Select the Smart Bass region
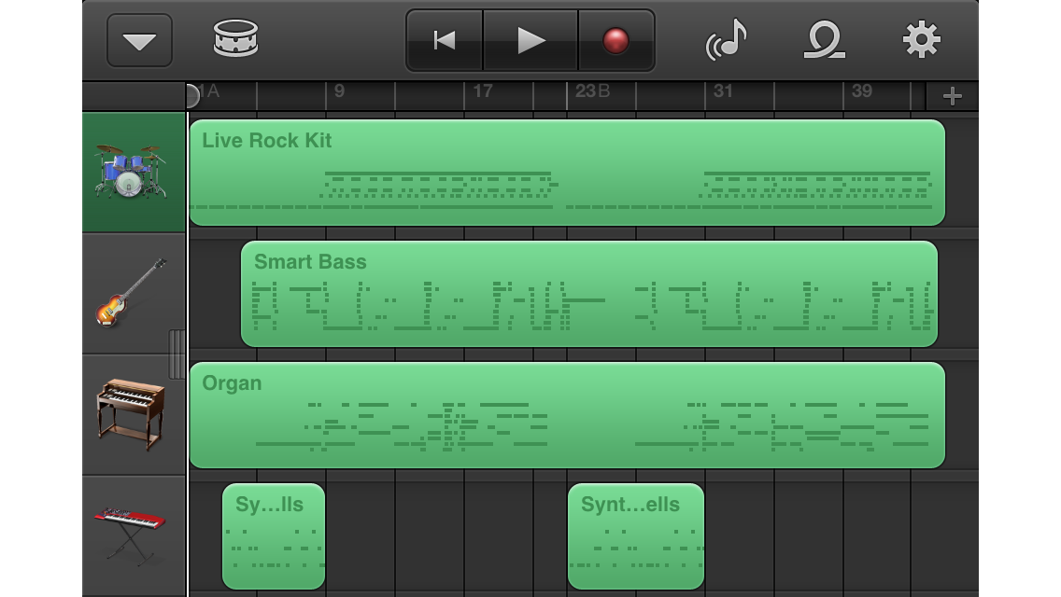Viewport: 1061px width, 597px height. 588,294
